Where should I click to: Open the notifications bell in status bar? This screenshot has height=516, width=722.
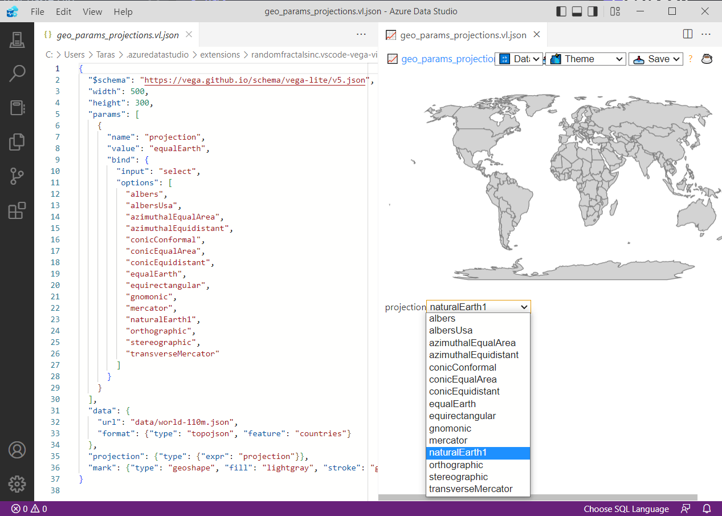click(x=707, y=509)
